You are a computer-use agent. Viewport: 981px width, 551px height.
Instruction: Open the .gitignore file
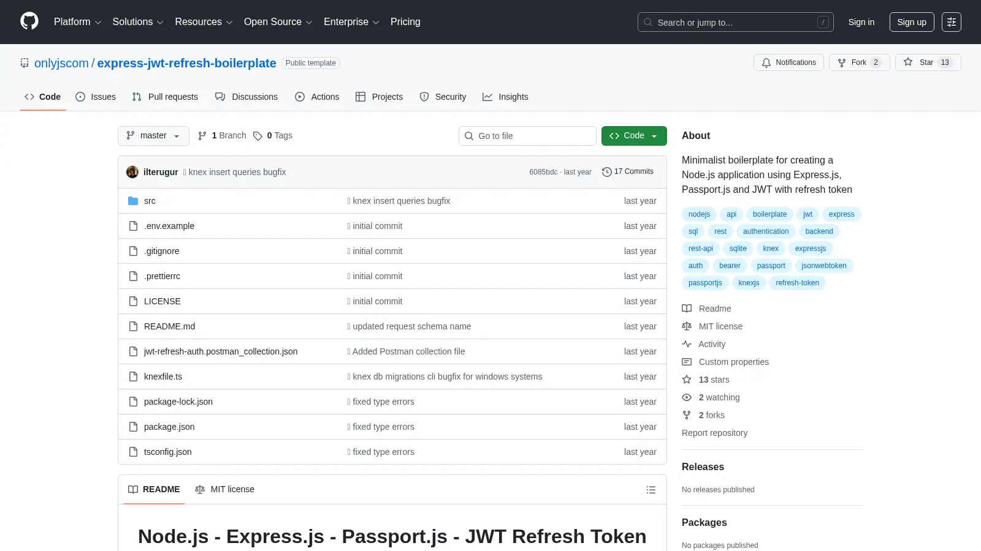(162, 251)
